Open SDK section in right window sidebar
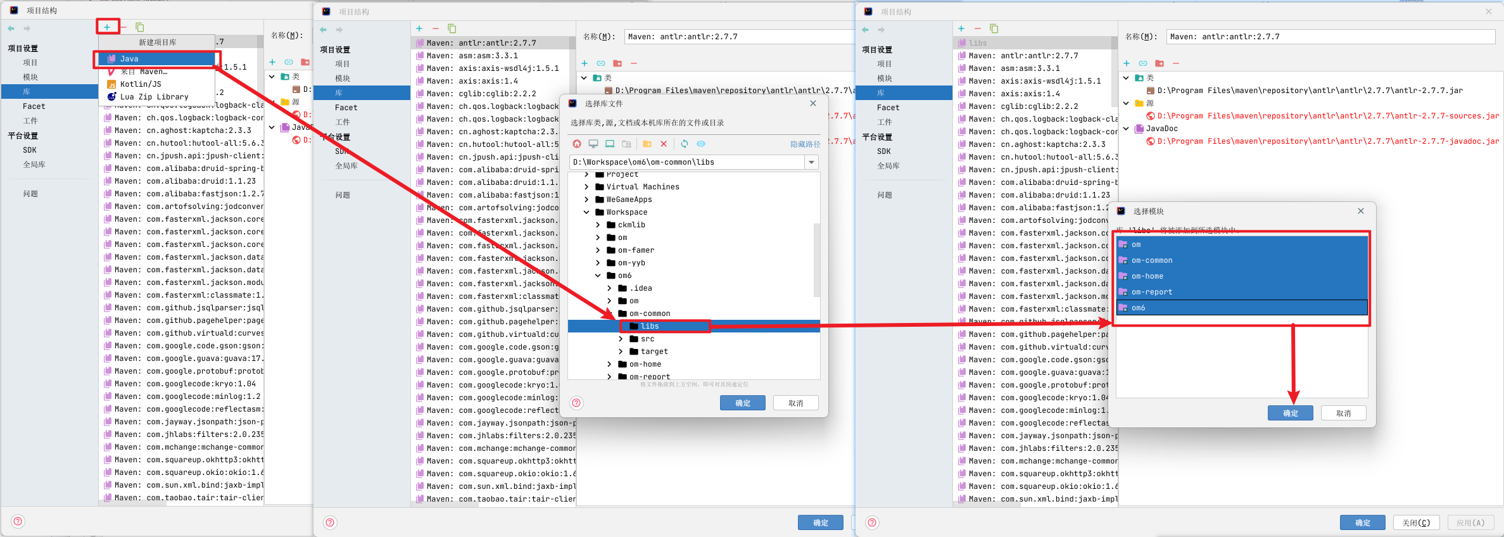The height and width of the screenshot is (537, 1504). (x=883, y=151)
